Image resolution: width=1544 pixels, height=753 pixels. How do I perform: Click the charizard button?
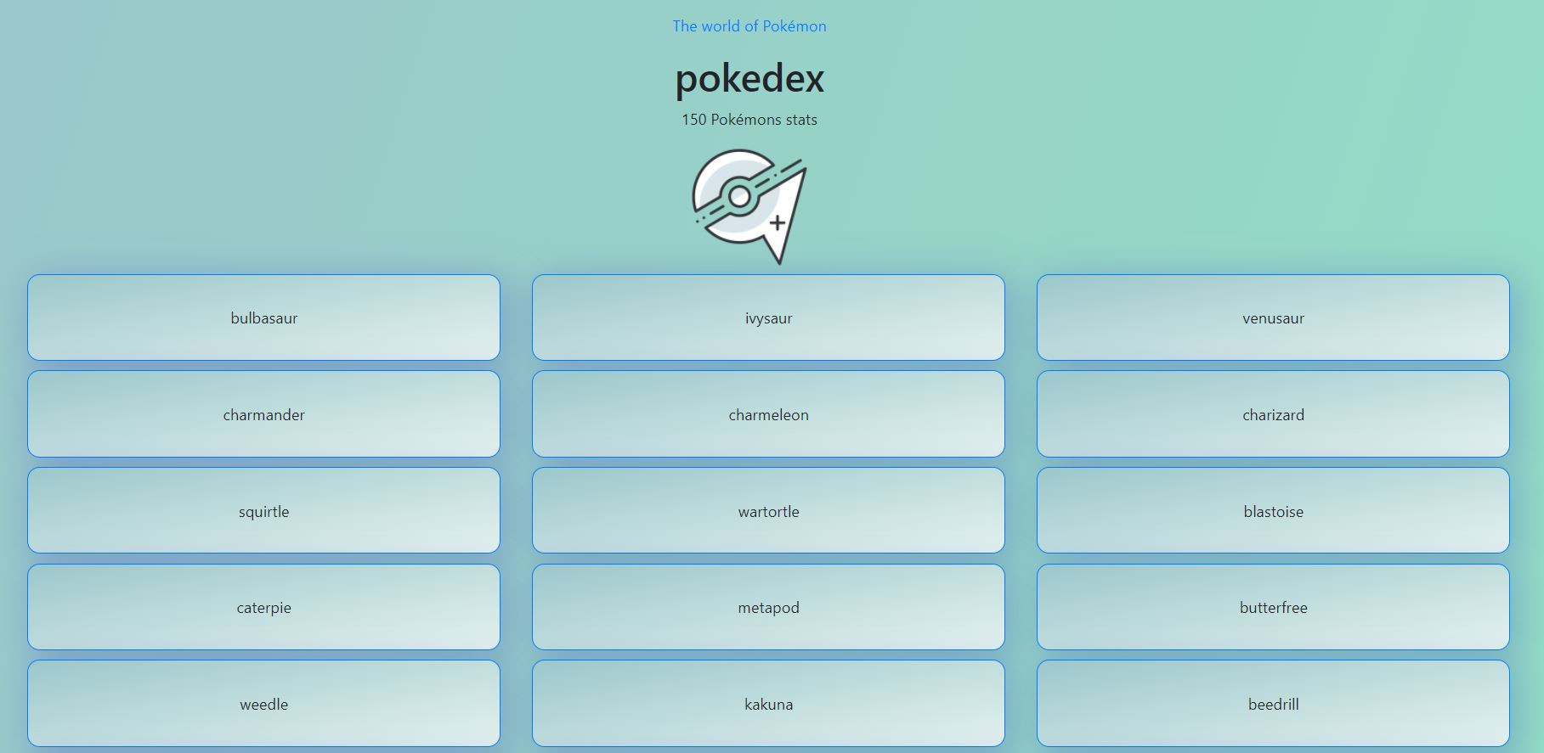(x=1273, y=414)
